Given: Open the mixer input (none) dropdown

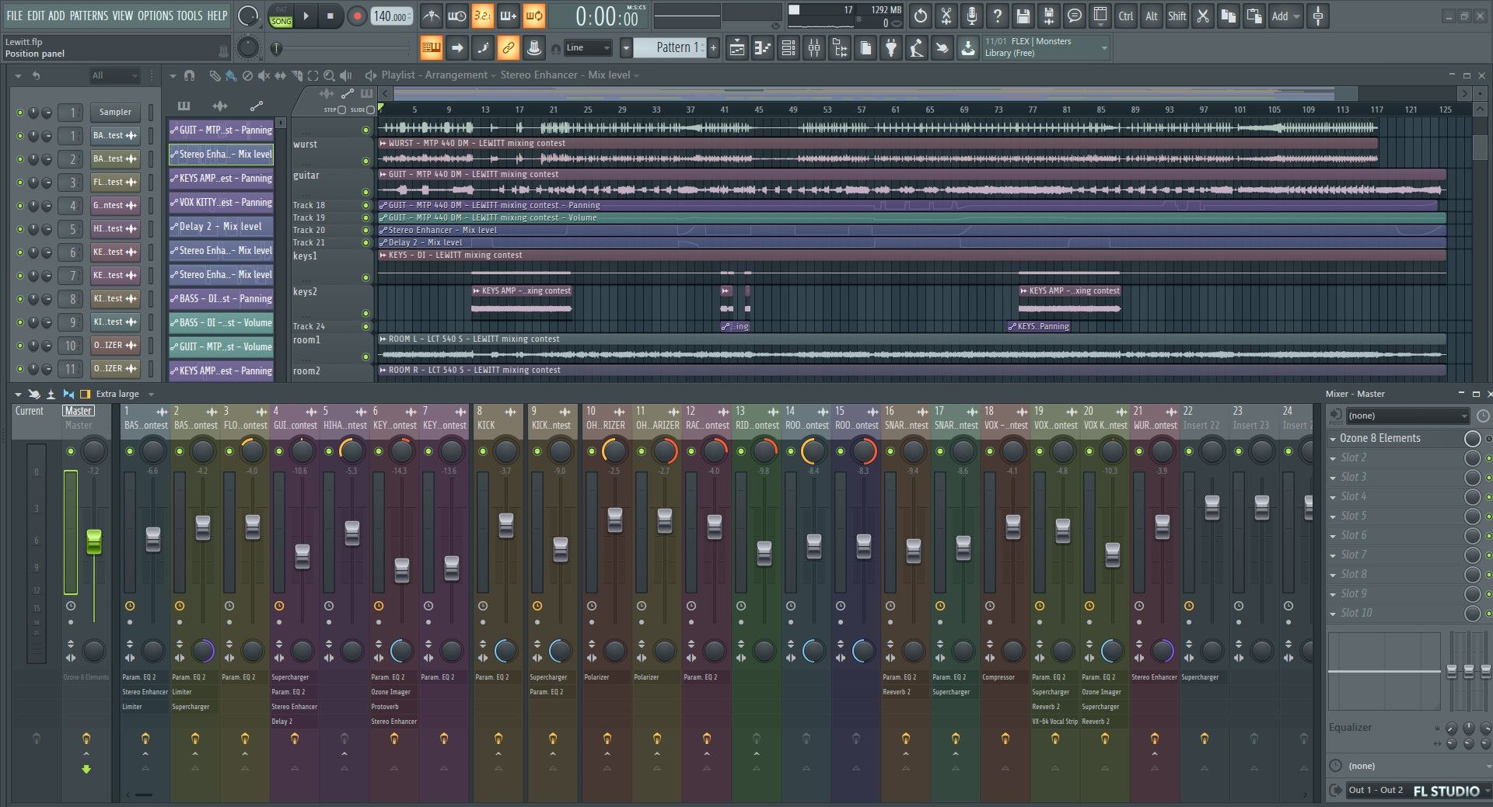Looking at the screenshot, I should click(x=1407, y=416).
